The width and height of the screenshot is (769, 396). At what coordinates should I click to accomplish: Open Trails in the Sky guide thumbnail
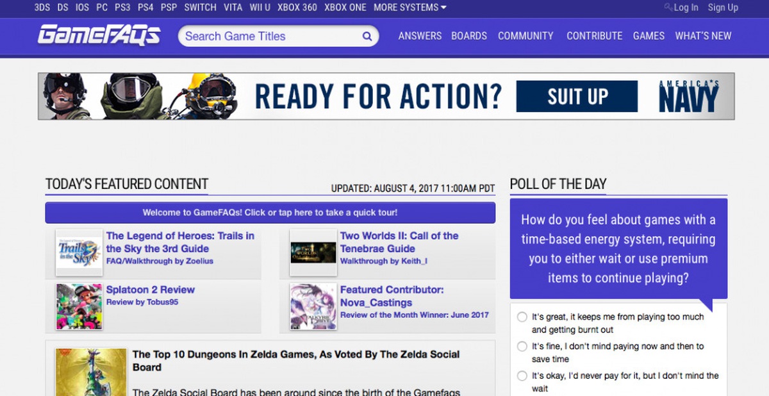(x=79, y=252)
